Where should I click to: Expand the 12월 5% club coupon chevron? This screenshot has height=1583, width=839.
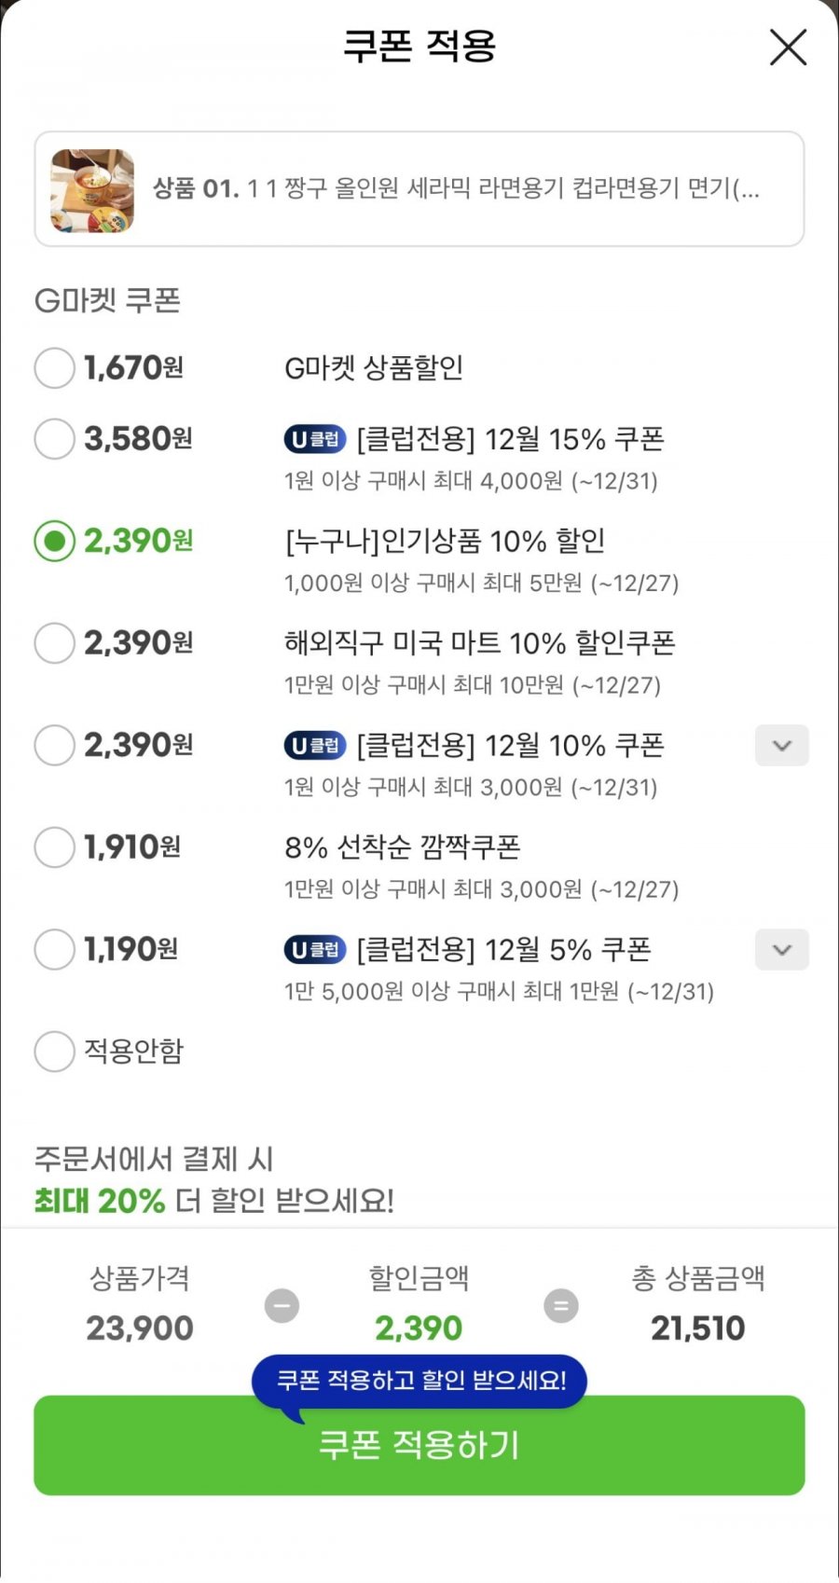tap(782, 950)
